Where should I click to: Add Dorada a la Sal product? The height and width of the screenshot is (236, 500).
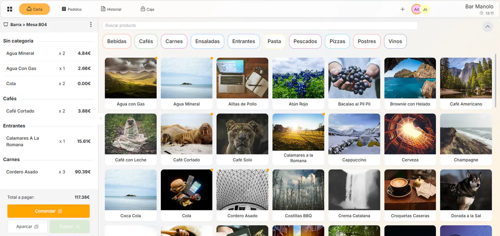click(x=466, y=195)
